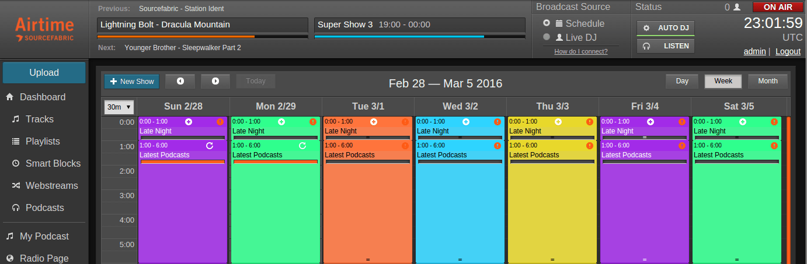Click the warning icon on Tuesday's Latest Podcasts
This screenshot has height=264, width=807.
[405, 146]
